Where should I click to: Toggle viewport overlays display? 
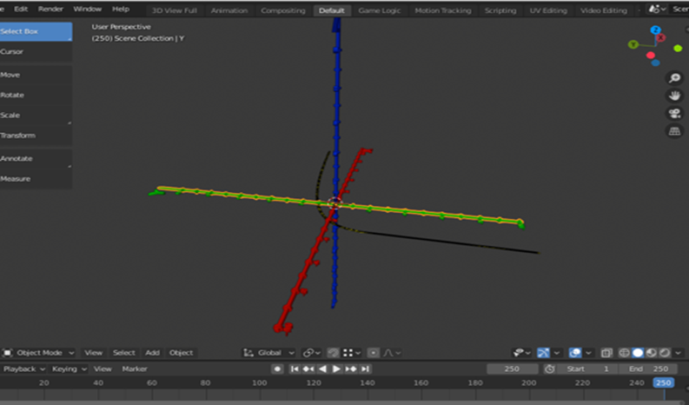point(575,353)
